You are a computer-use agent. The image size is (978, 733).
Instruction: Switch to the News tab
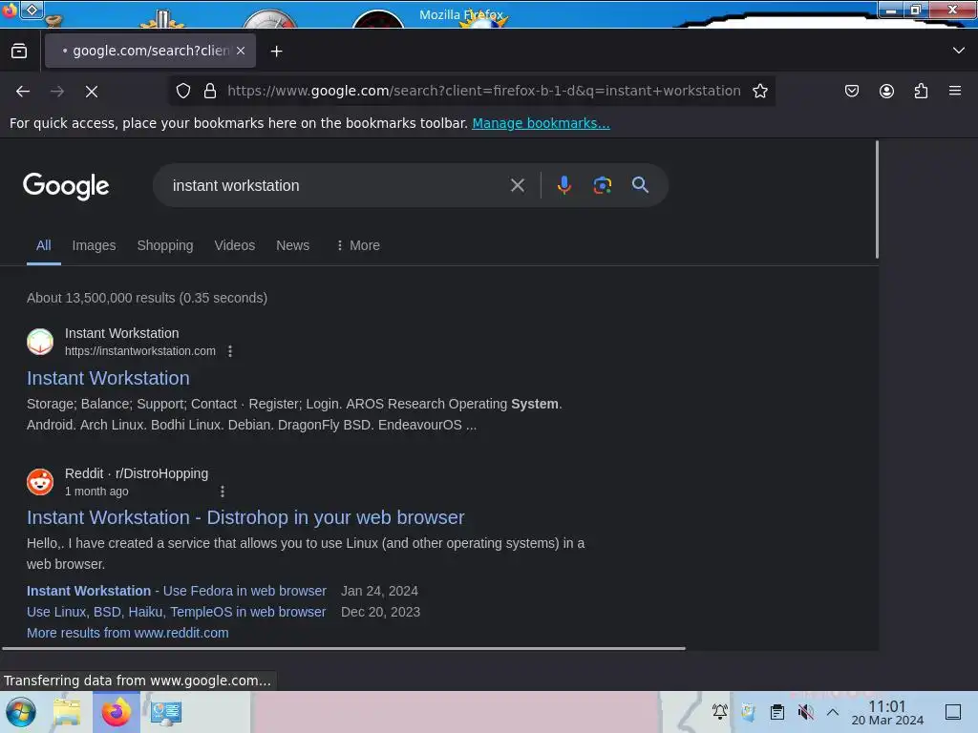pyautogui.click(x=292, y=245)
